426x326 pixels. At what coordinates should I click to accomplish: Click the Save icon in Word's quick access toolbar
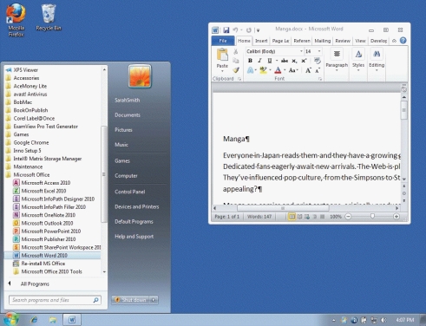point(226,29)
